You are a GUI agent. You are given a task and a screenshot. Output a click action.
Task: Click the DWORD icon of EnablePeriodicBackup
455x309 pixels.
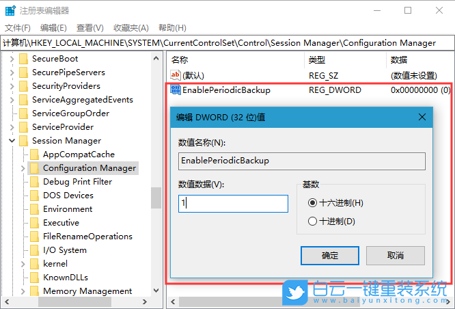(x=176, y=90)
